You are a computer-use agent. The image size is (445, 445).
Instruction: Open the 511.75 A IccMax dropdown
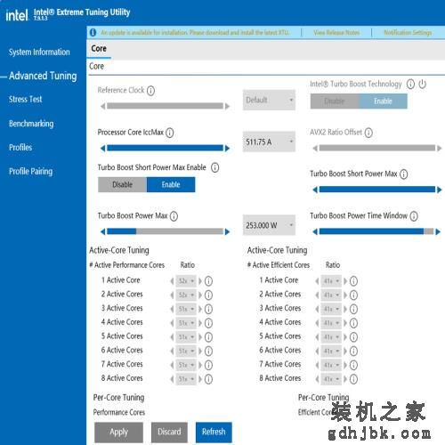(x=269, y=142)
